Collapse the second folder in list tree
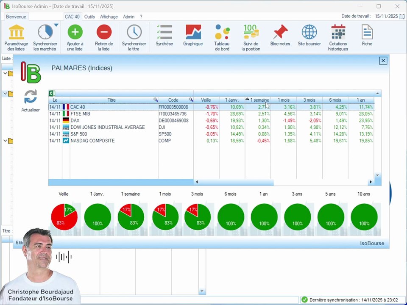 pyautogui.click(x=5, y=93)
